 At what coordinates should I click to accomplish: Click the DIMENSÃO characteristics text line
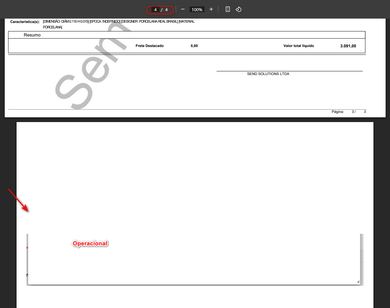point(119,22)
